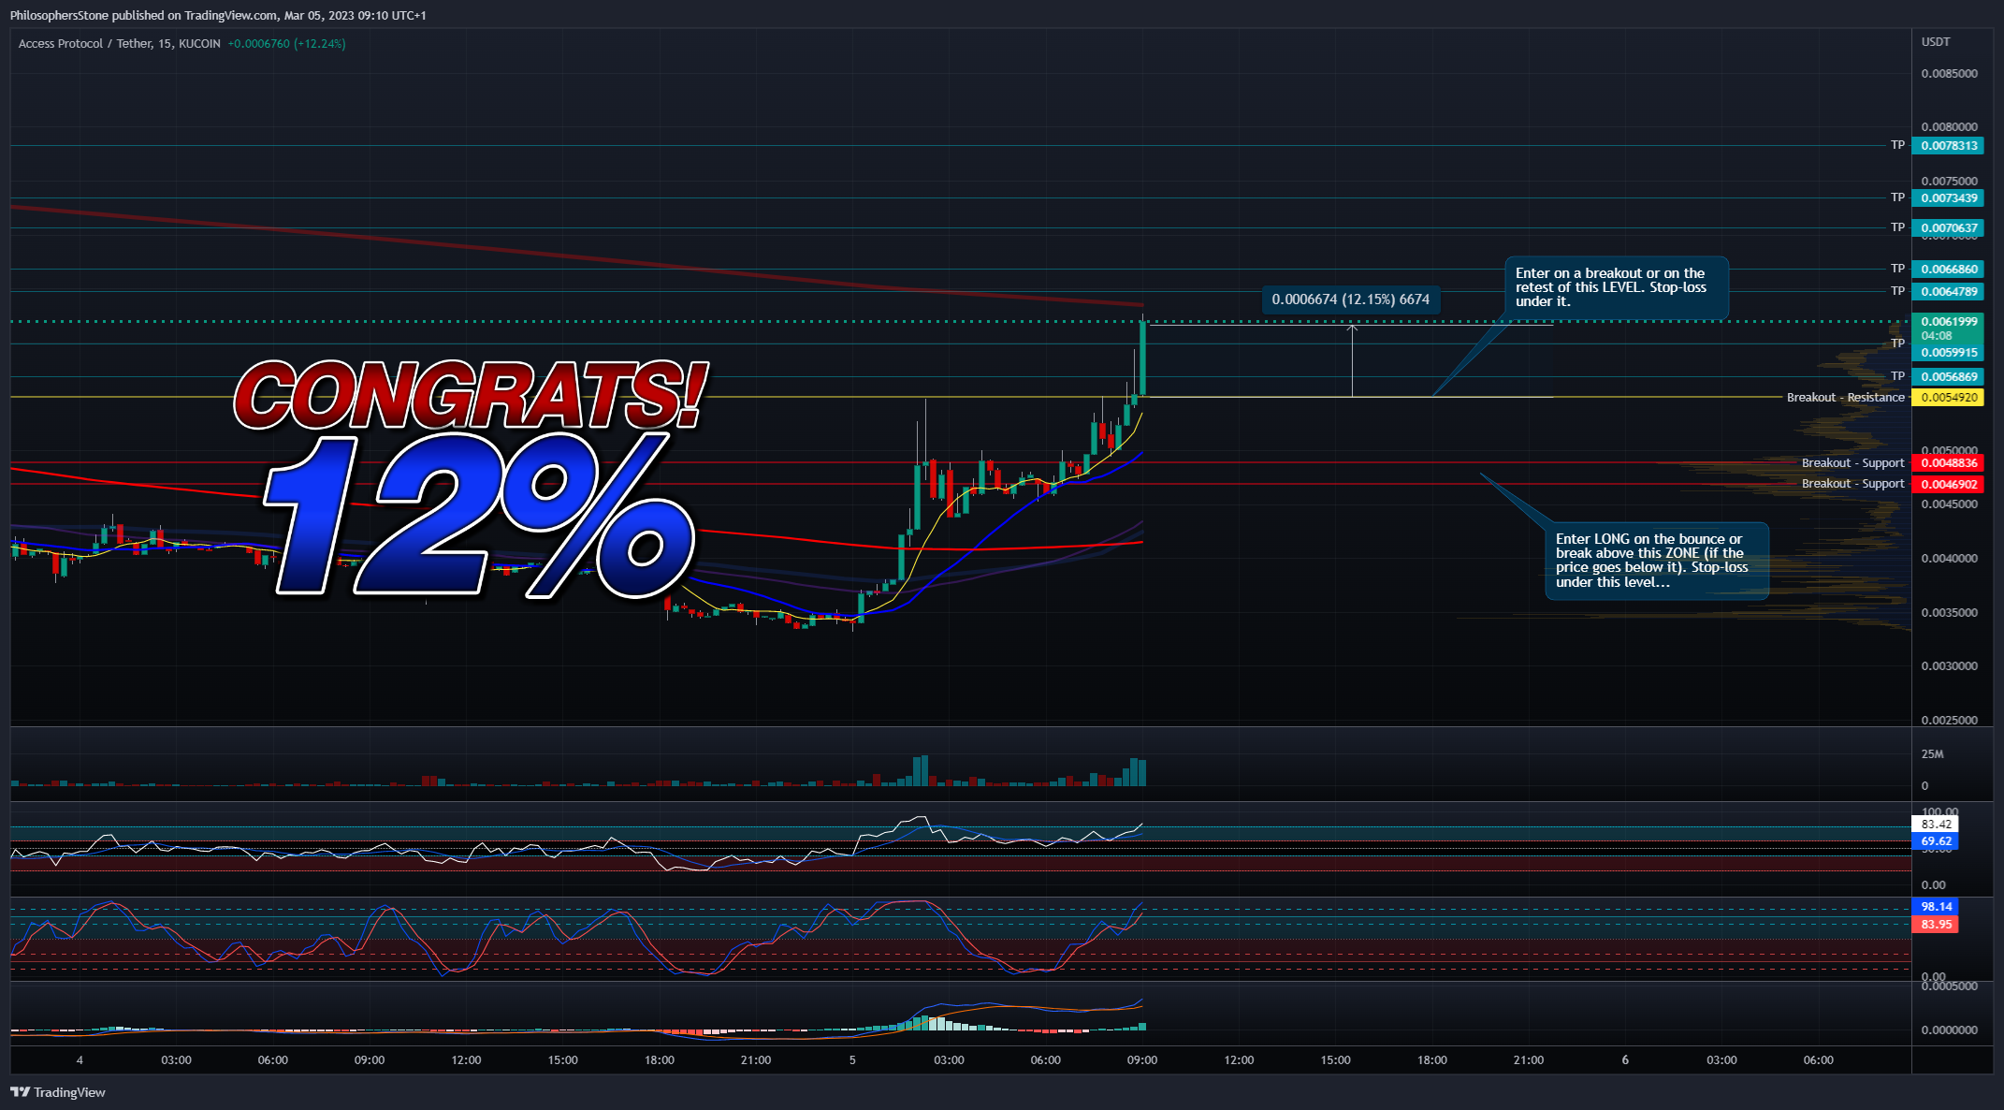Click the +0.0006760 (+12.24%) change value
This screenshot has height=1110, width=2004.
point(286,43)
